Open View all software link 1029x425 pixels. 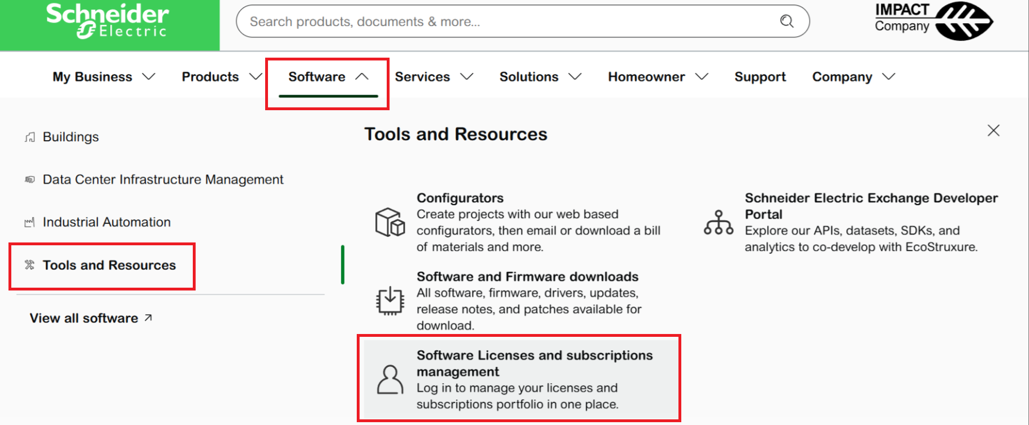tap(84, 318)
